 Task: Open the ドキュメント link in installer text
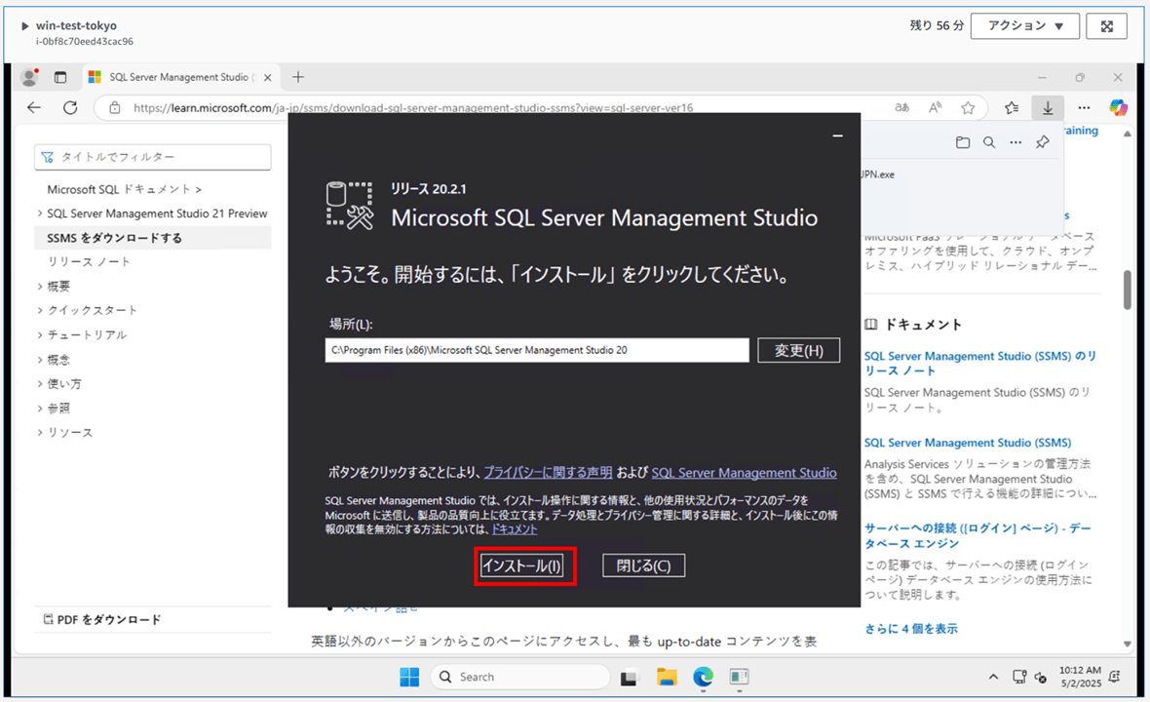pyautogui.click(x=514, y=528)
